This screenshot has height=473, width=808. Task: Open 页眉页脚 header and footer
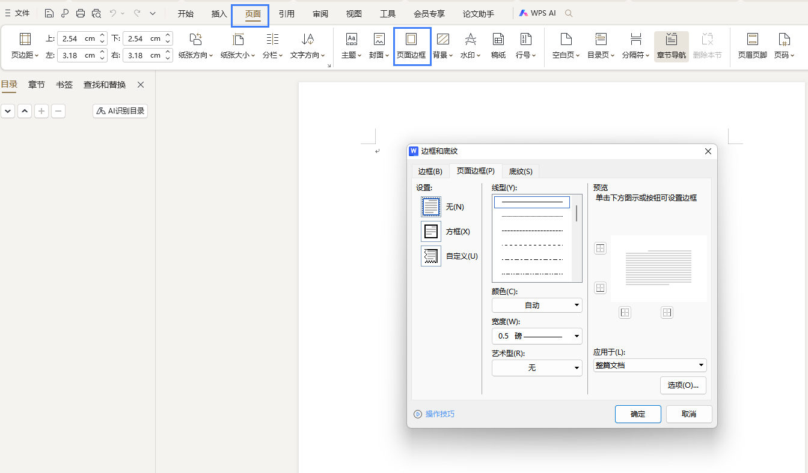753,46
